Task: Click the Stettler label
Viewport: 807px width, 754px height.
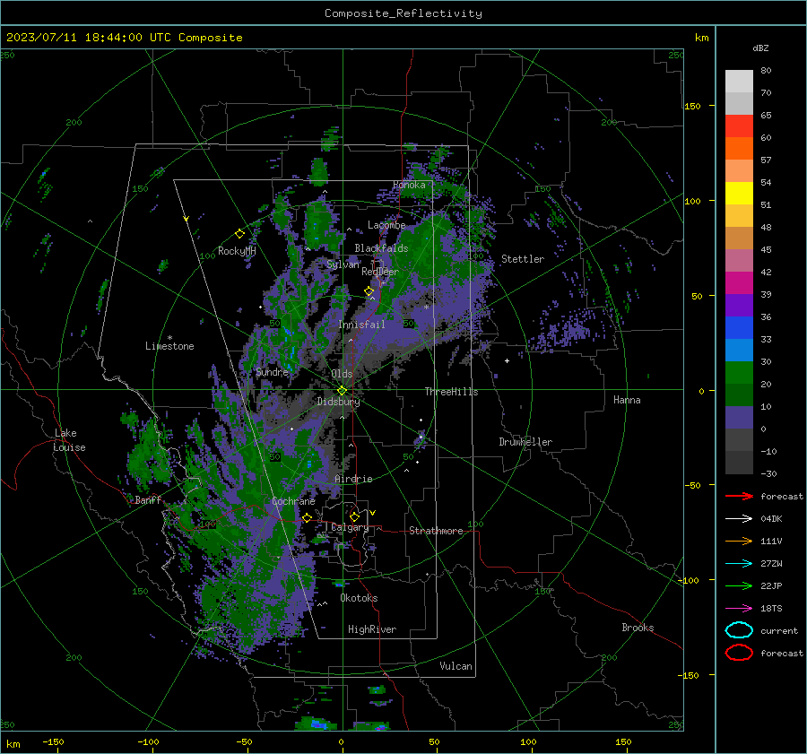Action: (523, 259)
